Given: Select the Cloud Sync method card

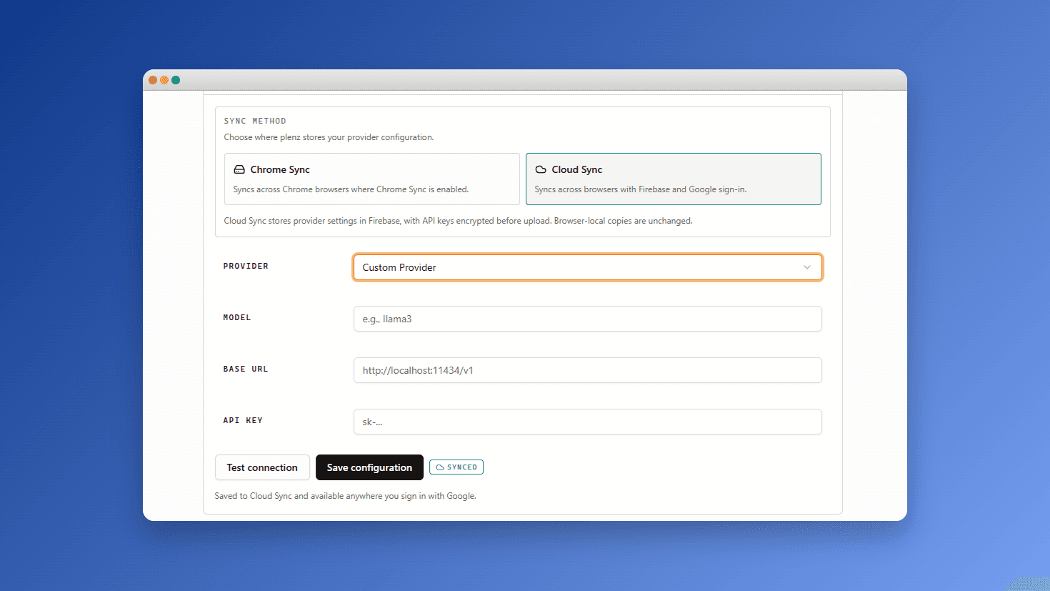Looking at the screenshot, I should pyautogui.click(x=674, y=179).
